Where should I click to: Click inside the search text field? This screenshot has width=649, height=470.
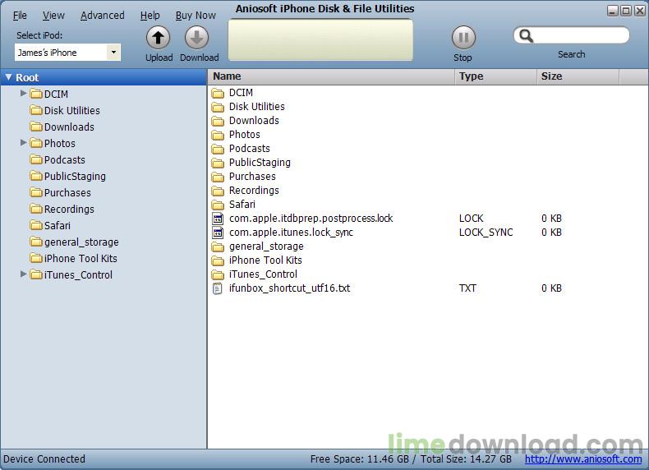pos(581,35)
